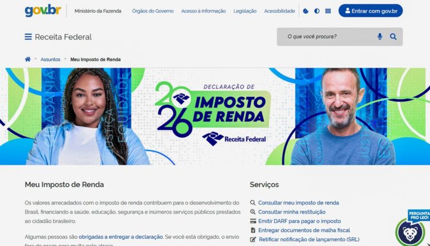
Task: Click the Imposto de Renda 2026 banner
Action: point(215,116)
